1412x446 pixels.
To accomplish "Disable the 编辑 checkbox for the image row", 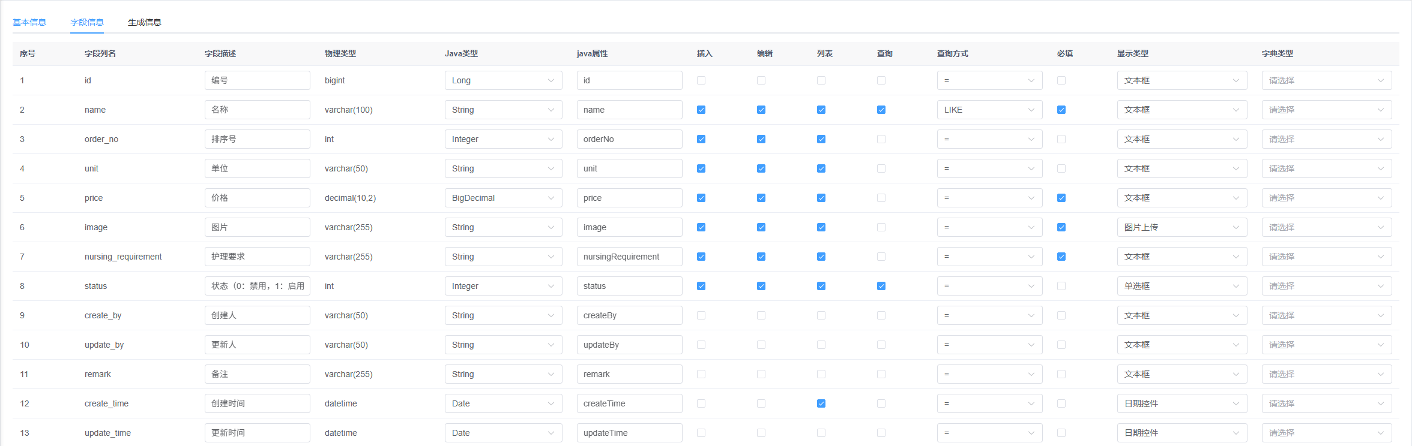I will tap(761, 227).
